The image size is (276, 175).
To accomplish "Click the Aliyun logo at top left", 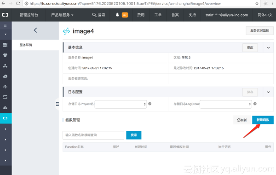I will 5,15.
